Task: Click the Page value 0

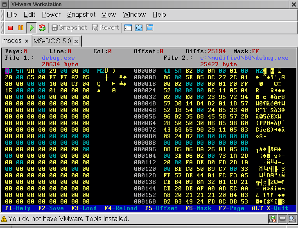Action: click(x=25, y=51)
